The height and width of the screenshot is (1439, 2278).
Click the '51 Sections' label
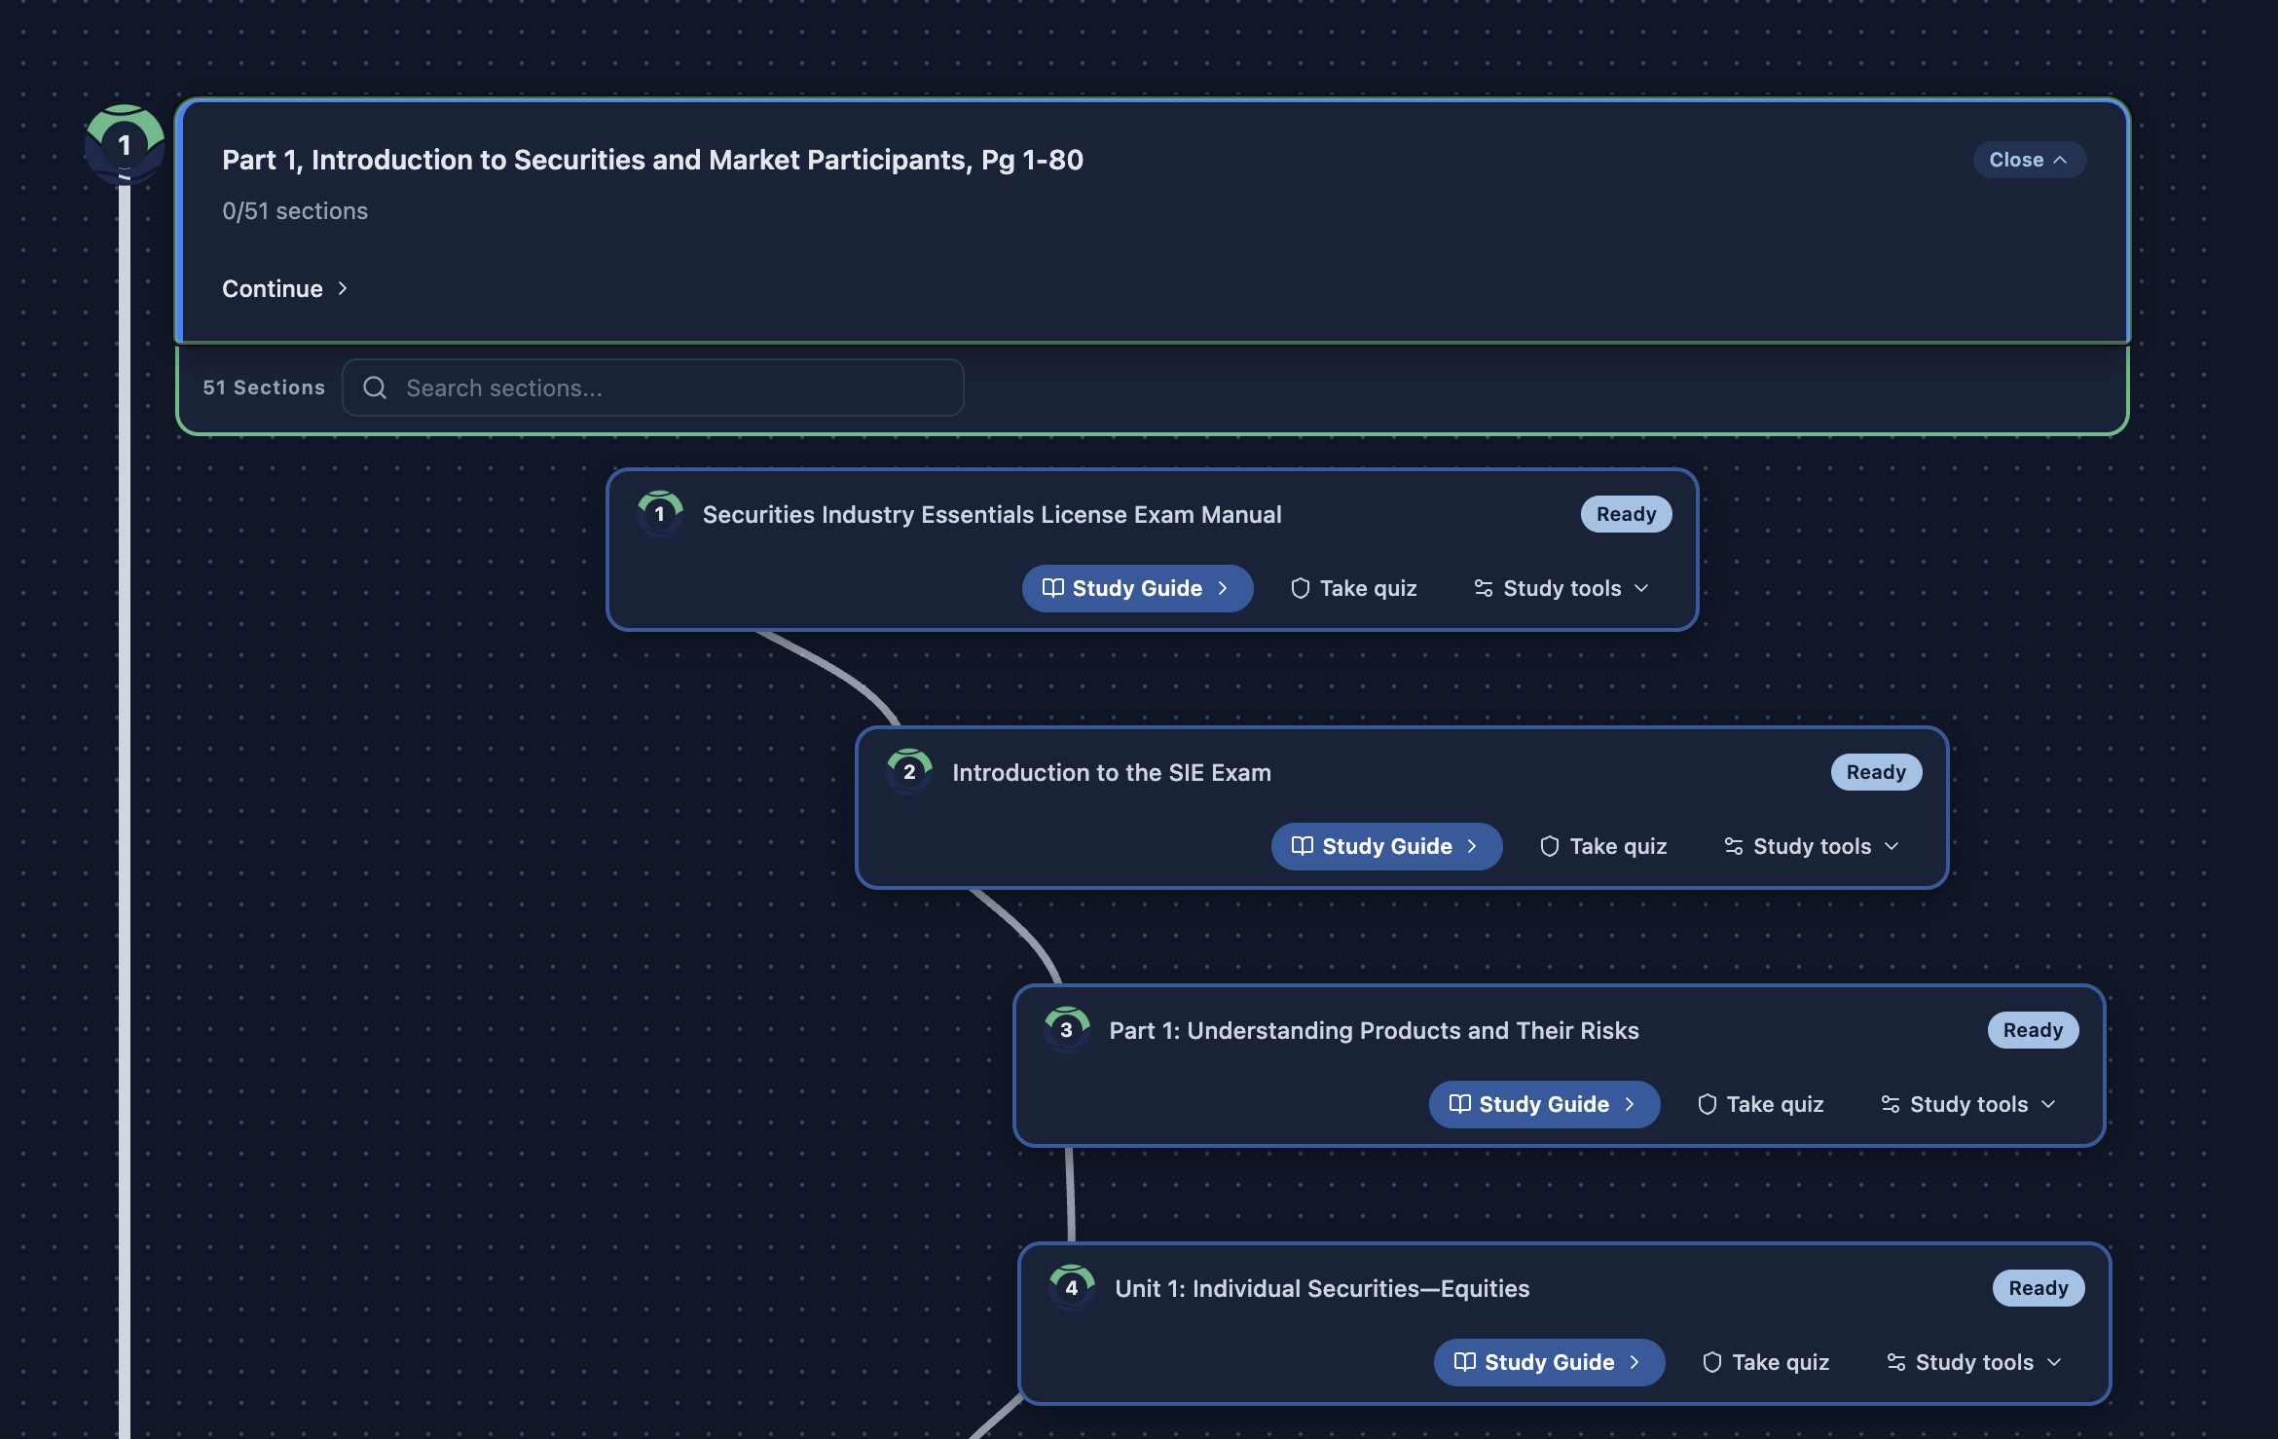click(x=264, y=387)
